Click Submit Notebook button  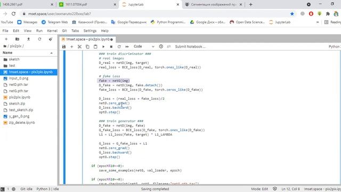tap(190, 46)
